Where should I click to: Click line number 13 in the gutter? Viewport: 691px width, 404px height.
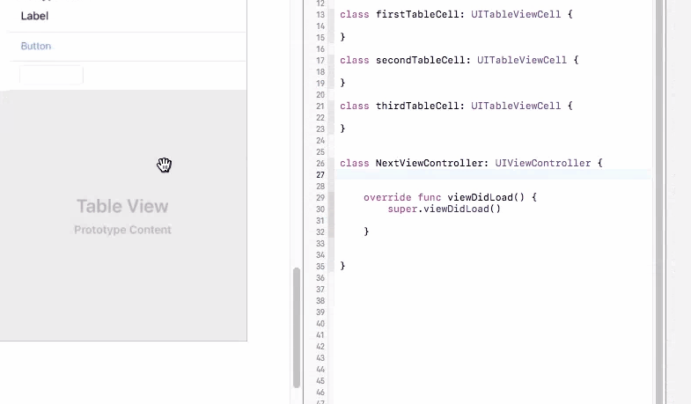[x=320, y=15]
